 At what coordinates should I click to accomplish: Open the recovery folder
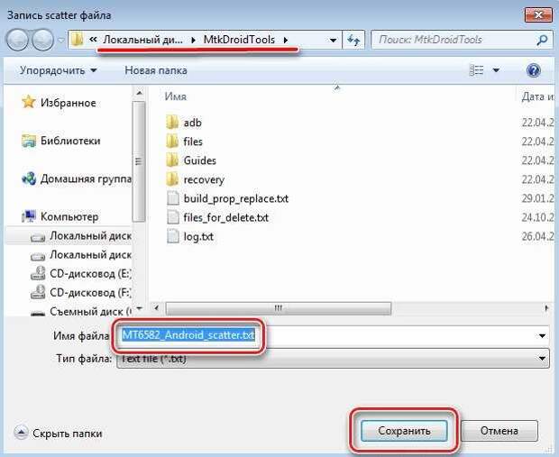coord(203,179)
